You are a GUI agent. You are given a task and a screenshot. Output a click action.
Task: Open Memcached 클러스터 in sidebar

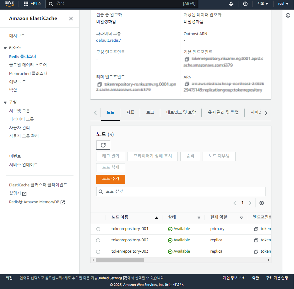point(28,73)
